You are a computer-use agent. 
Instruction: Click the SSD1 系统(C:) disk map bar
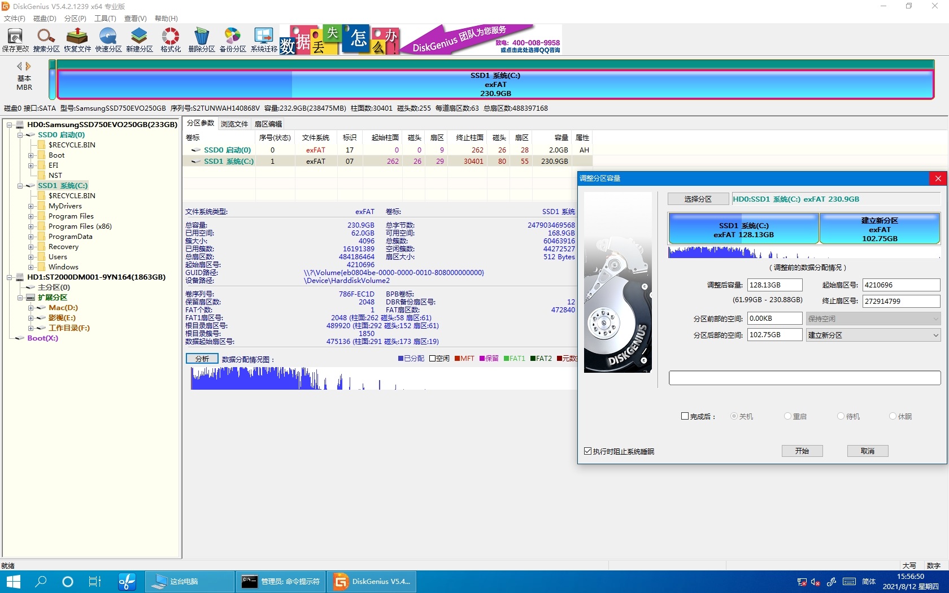[495, 84]
